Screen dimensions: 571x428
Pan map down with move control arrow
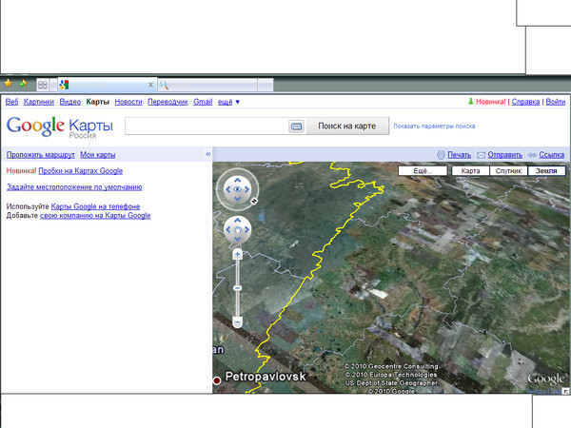point(237,239)
